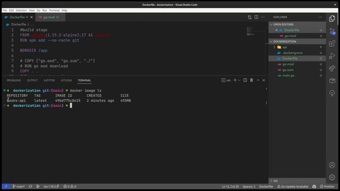Kill terminal with trash icon

click(x=251, y=80)
